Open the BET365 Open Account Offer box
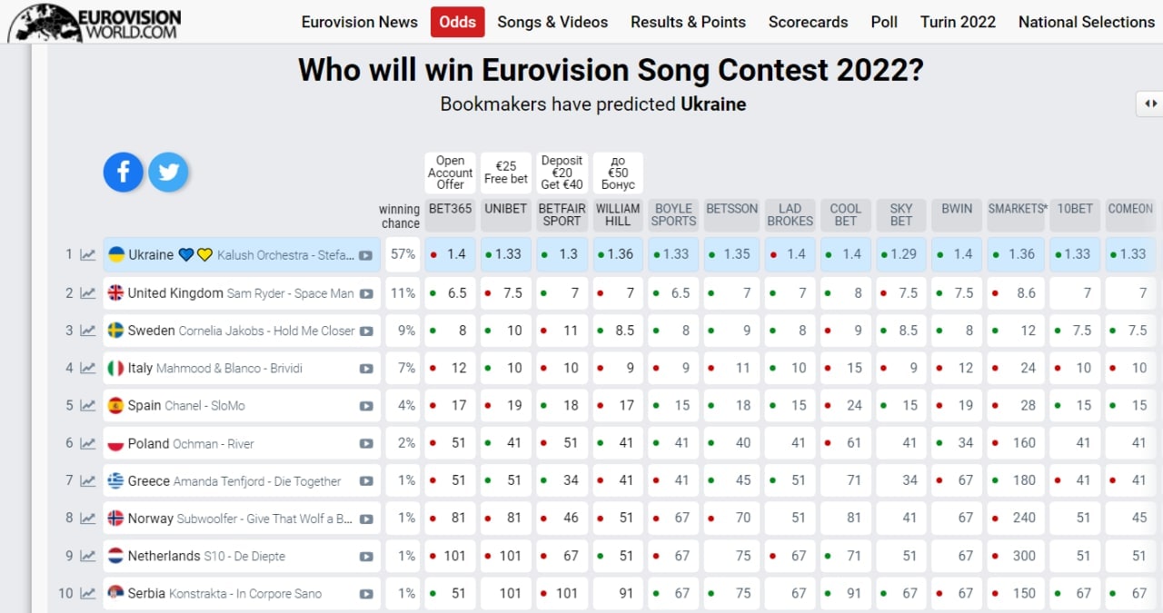The height and width of the screenshot is (613, 1163). pos(449,172)
